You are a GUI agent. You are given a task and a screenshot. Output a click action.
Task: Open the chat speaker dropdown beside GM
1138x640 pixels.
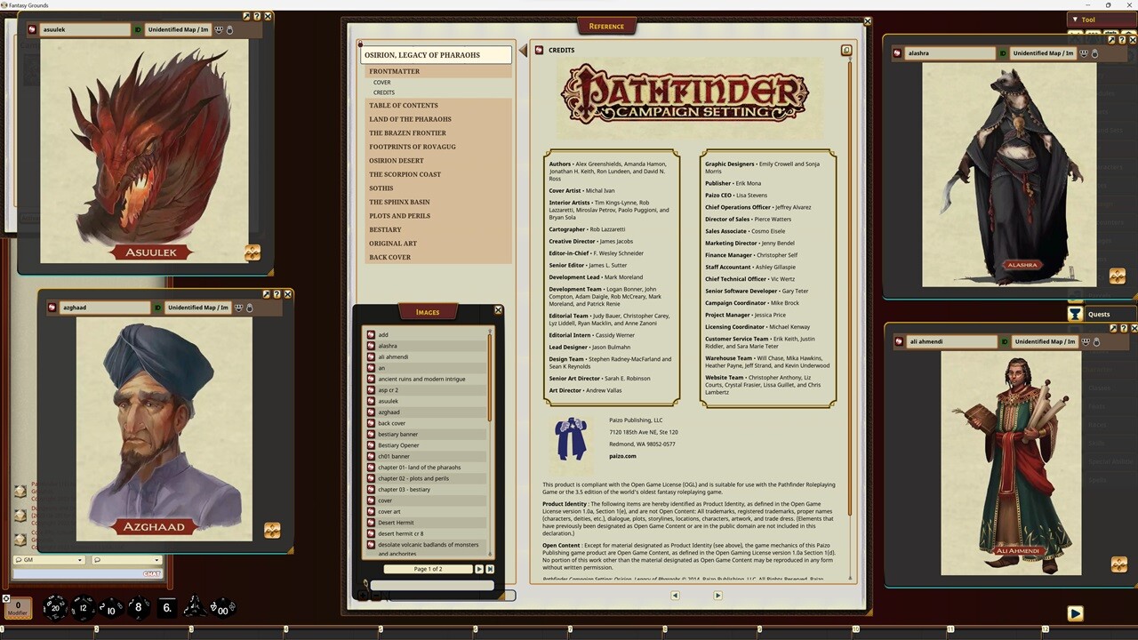[79, 560]
